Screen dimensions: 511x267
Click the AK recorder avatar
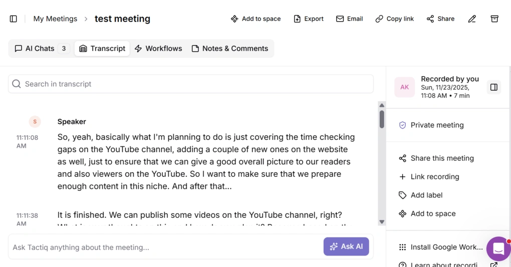[404, 87]
